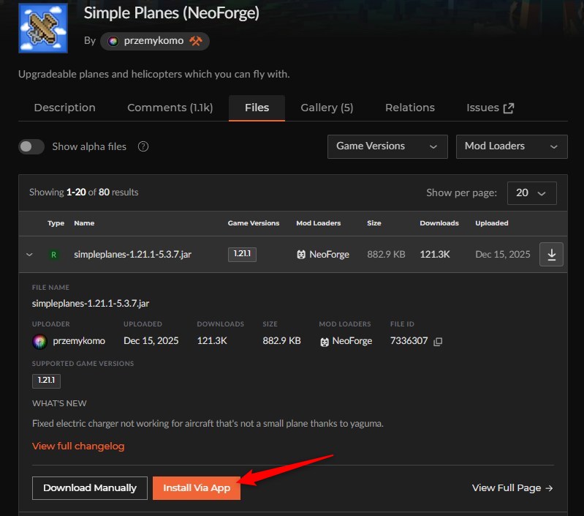Click the 1.21.1 version tag in table row

[242, 254]
